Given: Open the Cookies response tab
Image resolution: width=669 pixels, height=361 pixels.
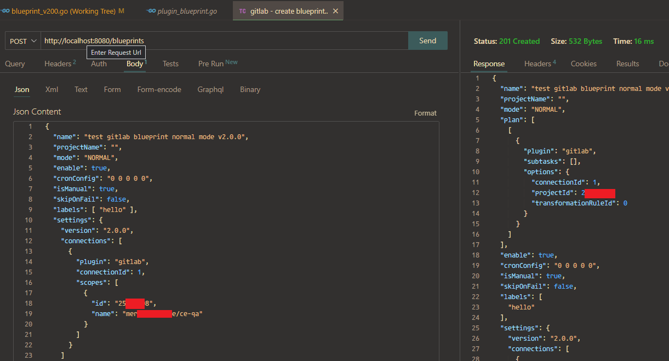Looking at the screenshot, I should tap(584, 64).
